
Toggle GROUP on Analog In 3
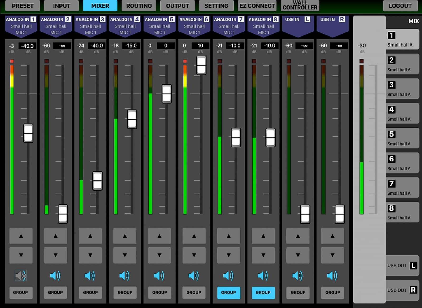90,293
